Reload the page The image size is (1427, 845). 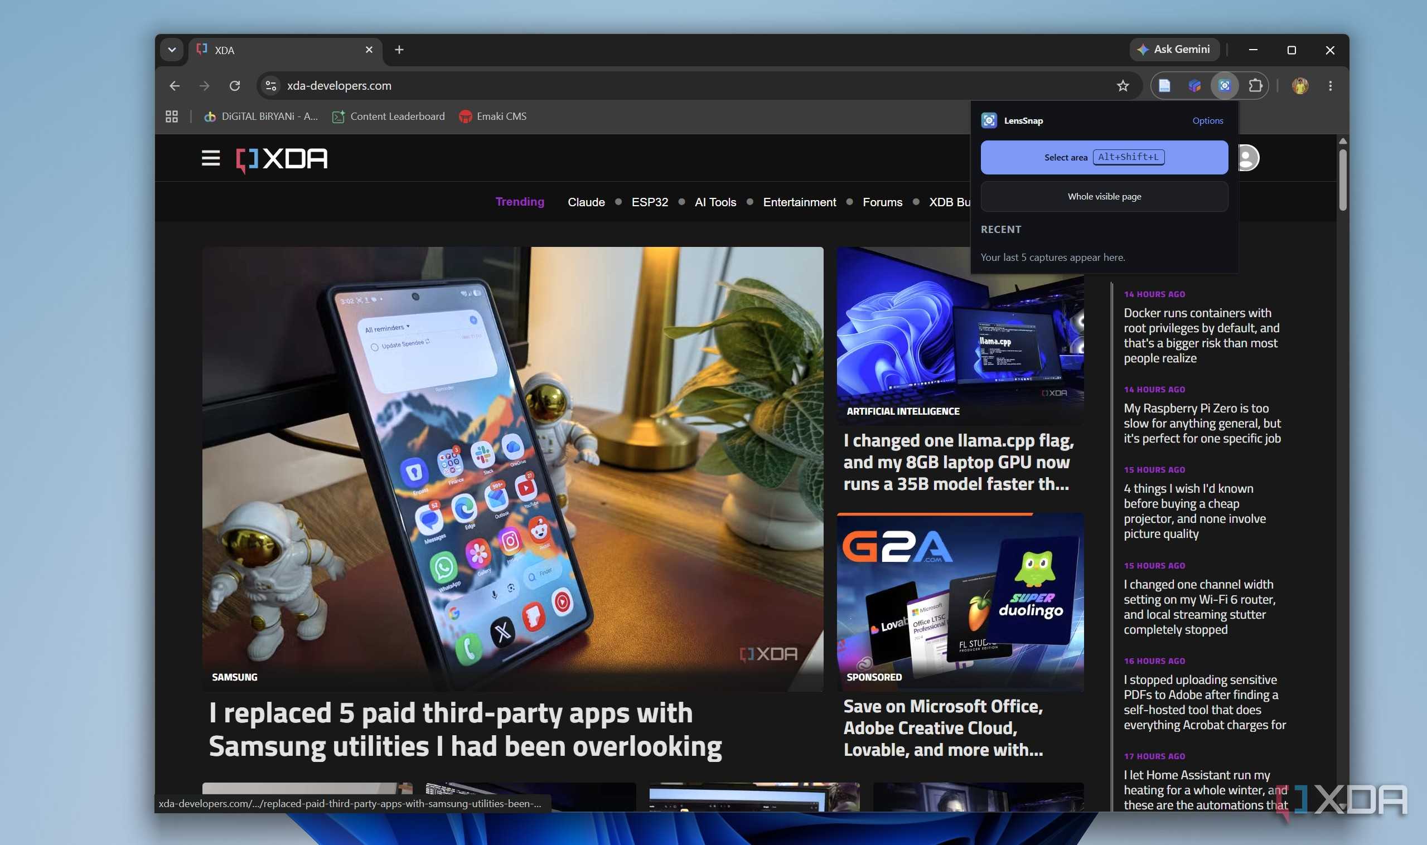235,85
